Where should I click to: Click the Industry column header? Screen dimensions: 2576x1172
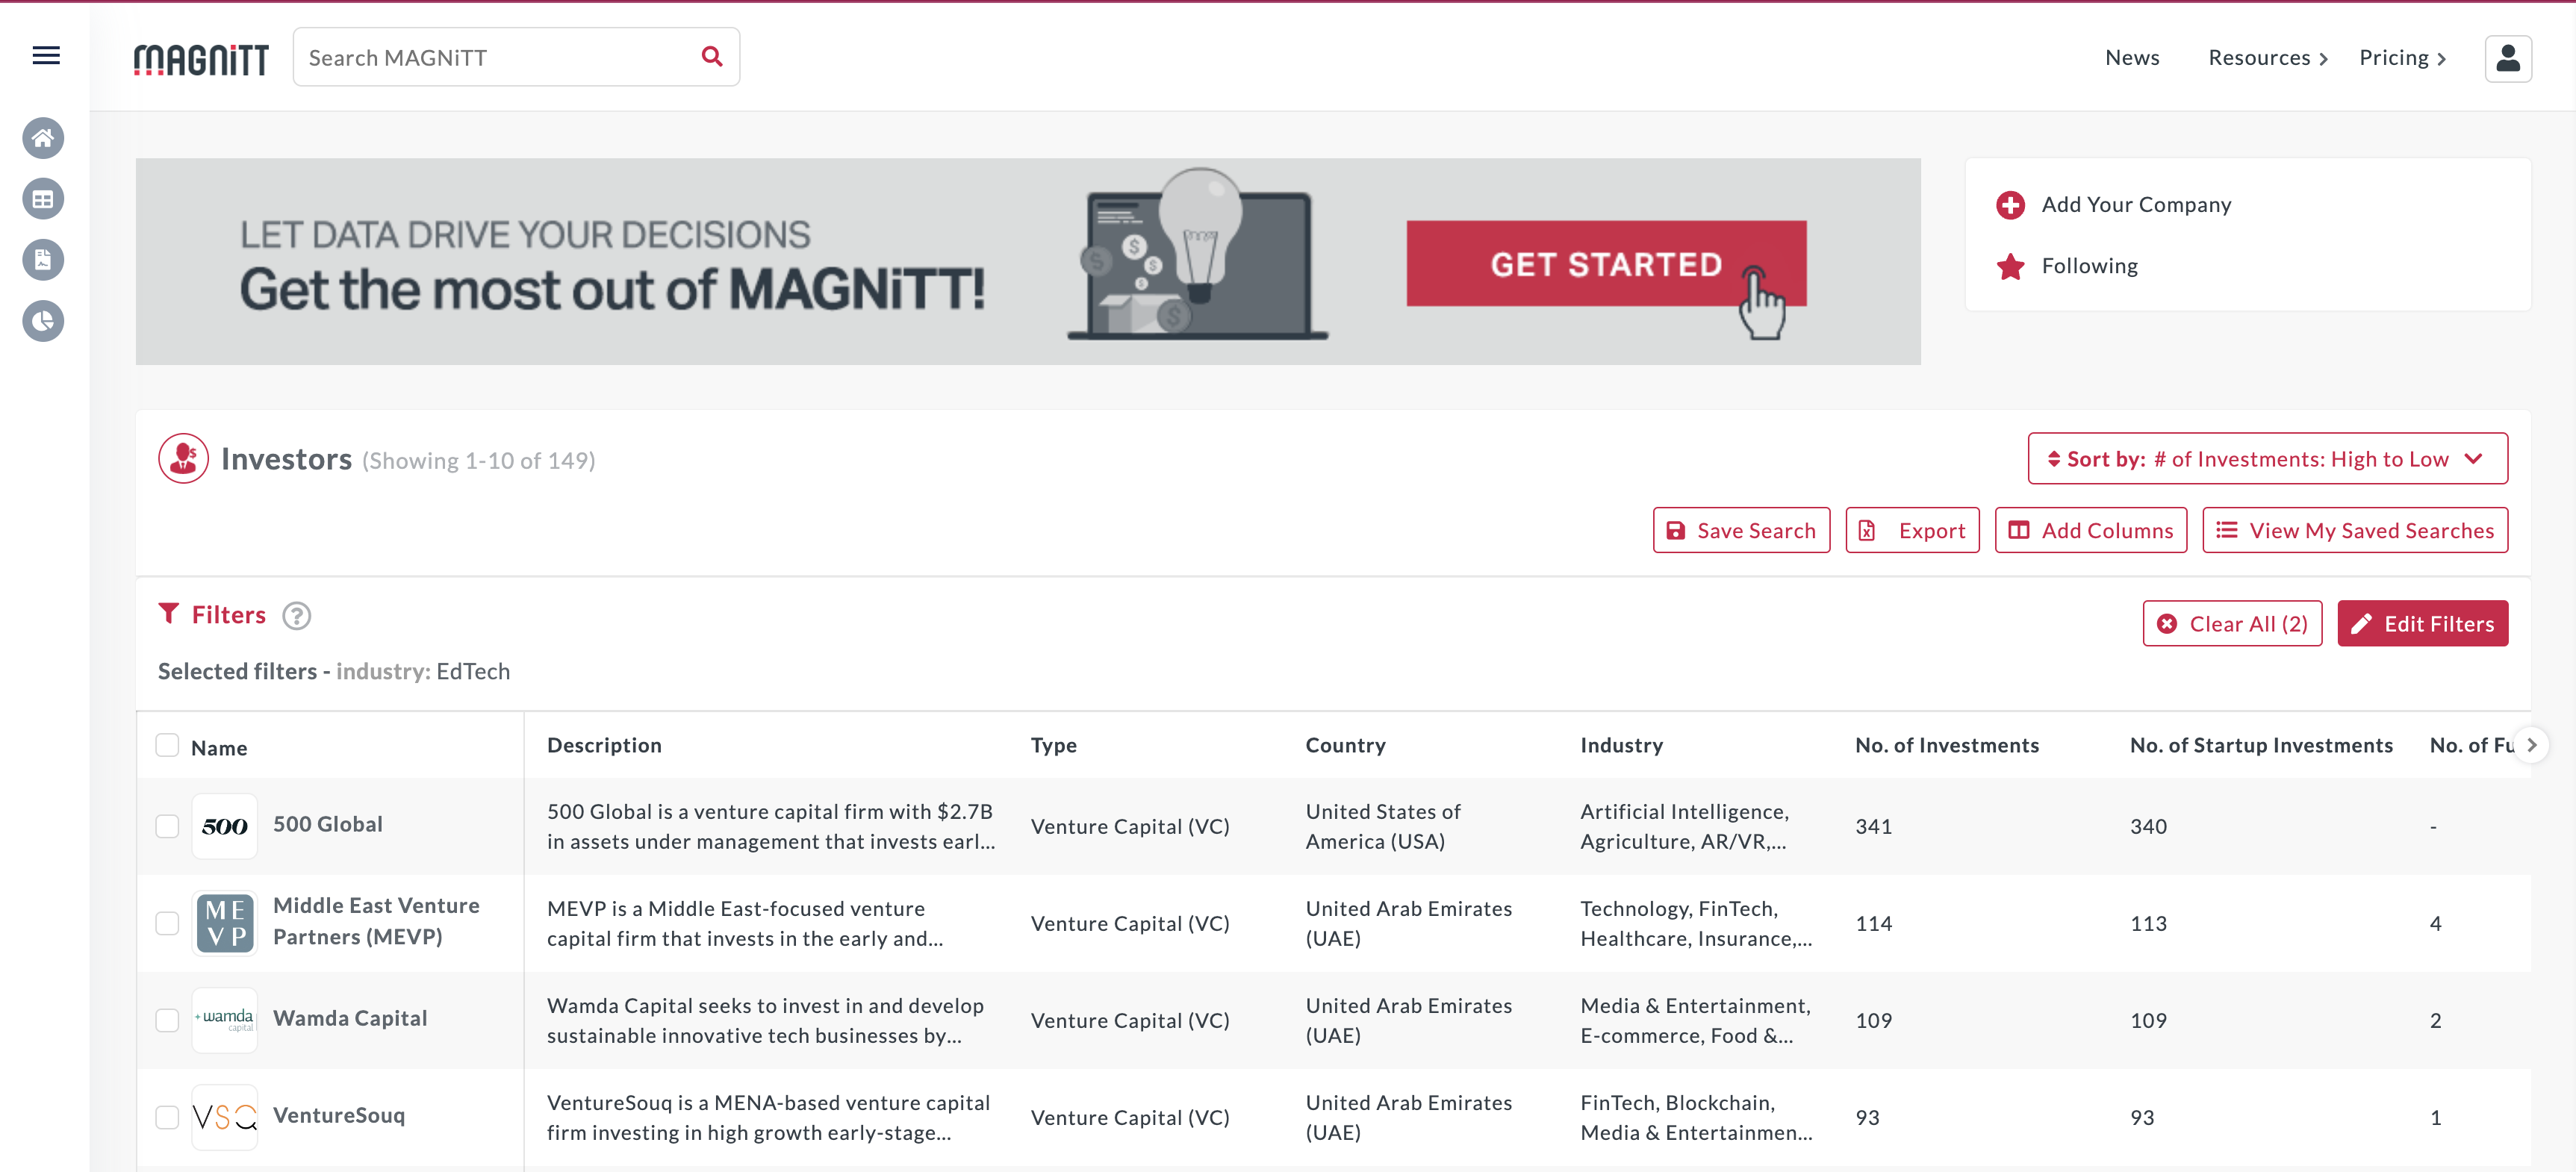tap(1621, 745)
